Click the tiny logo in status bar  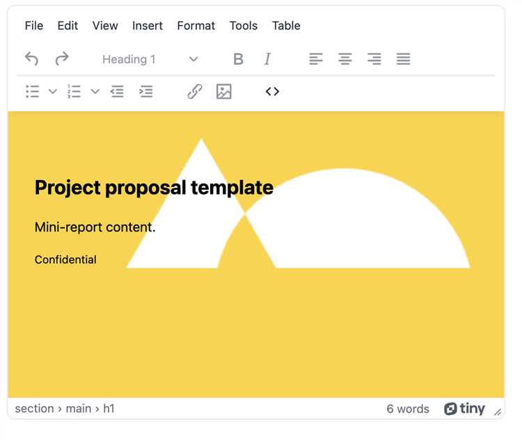(464, 409)
